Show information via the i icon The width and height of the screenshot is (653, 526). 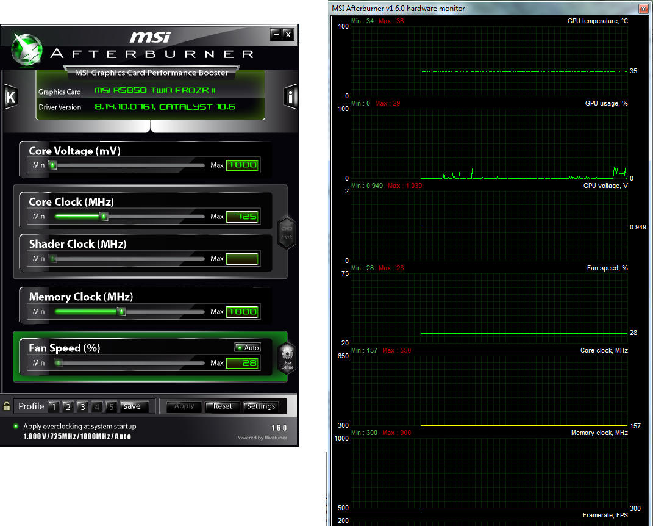290,96
